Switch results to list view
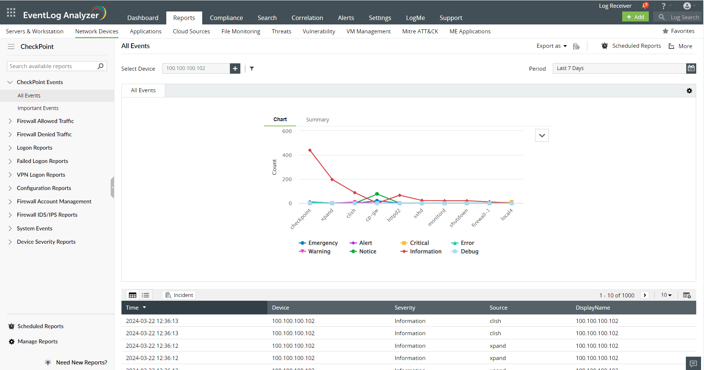Image resolution: width=704 pixels, height=370 pixels. [x=145, y=294]
